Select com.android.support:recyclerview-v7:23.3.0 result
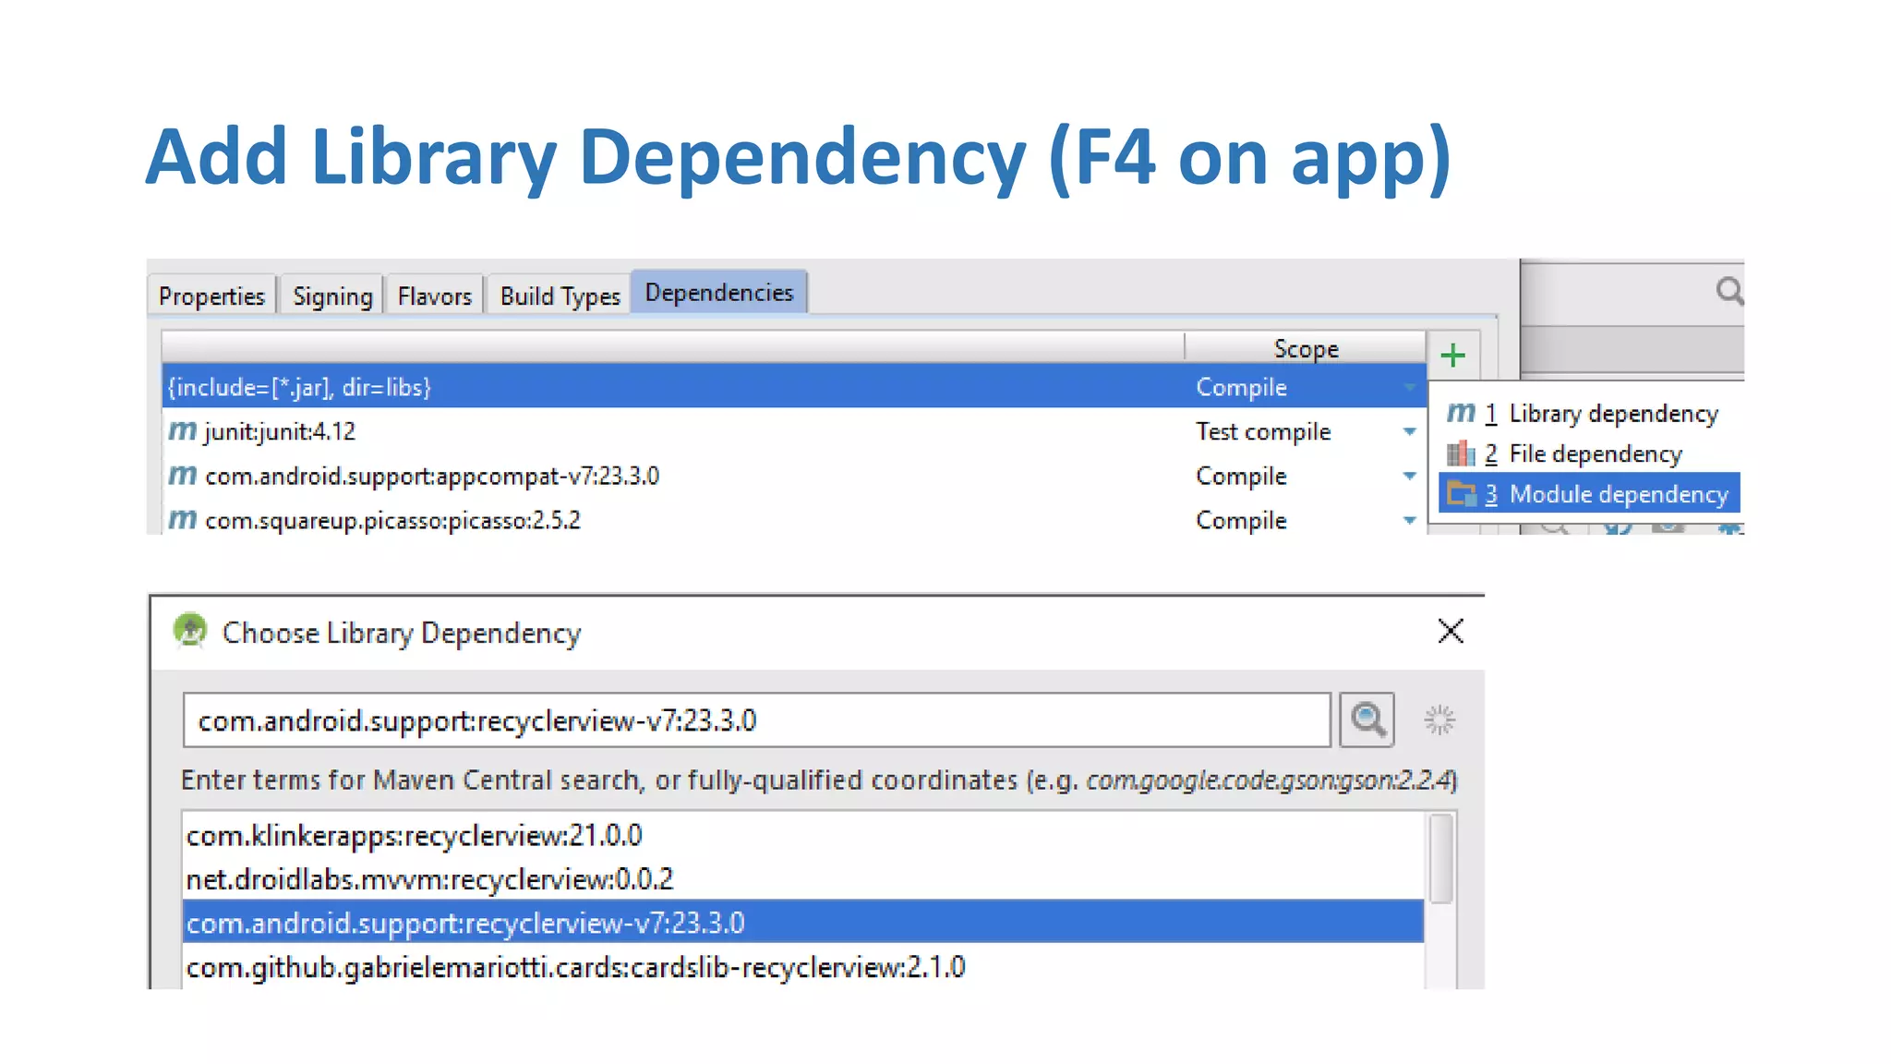 [x=802, y=922]
